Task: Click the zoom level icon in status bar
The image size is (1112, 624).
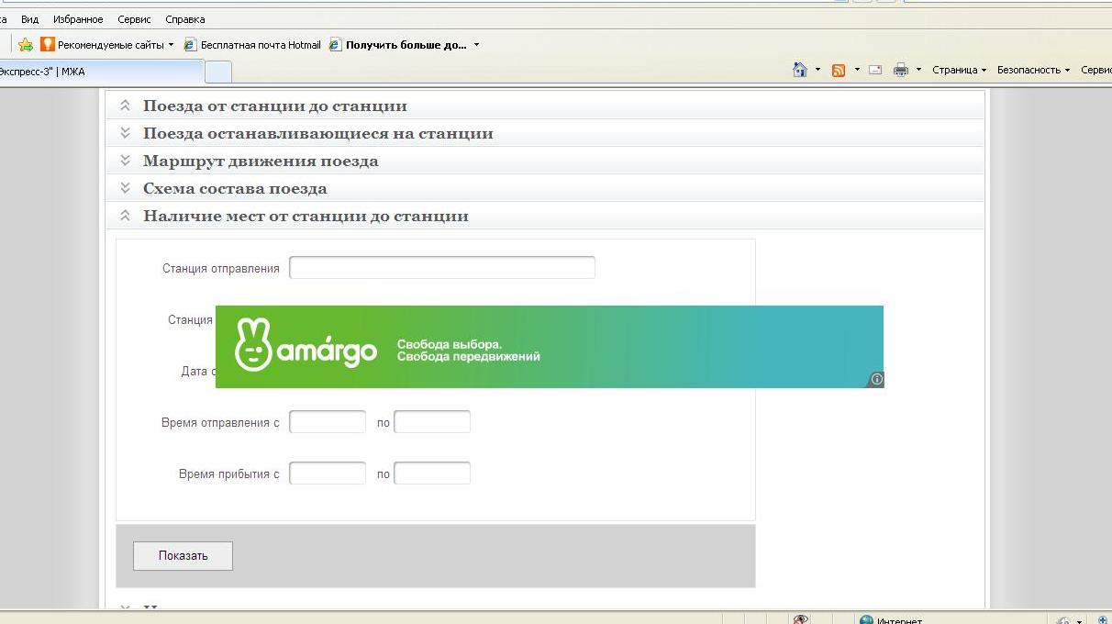Action: (1102, 620)
